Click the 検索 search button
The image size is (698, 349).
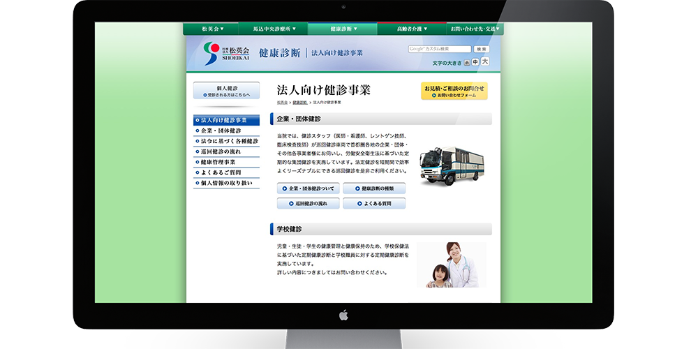tap(481, 49)
